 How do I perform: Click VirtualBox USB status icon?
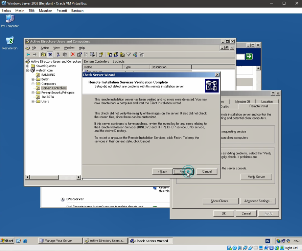[250, 248]
